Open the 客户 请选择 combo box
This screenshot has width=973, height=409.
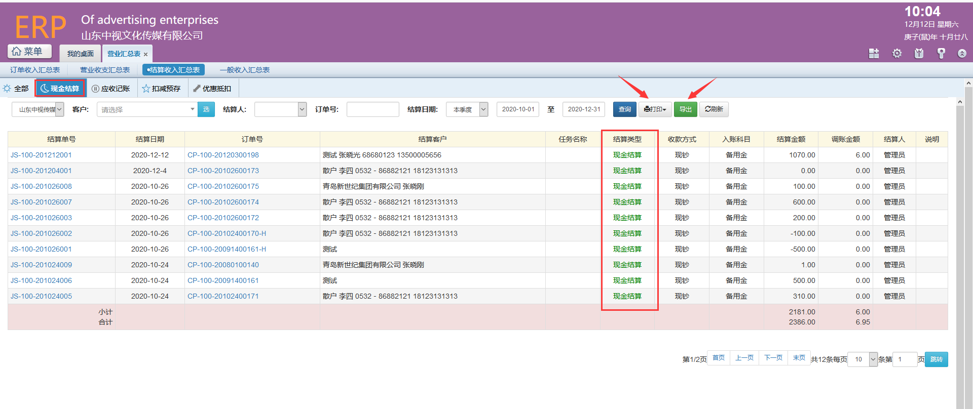147,109
